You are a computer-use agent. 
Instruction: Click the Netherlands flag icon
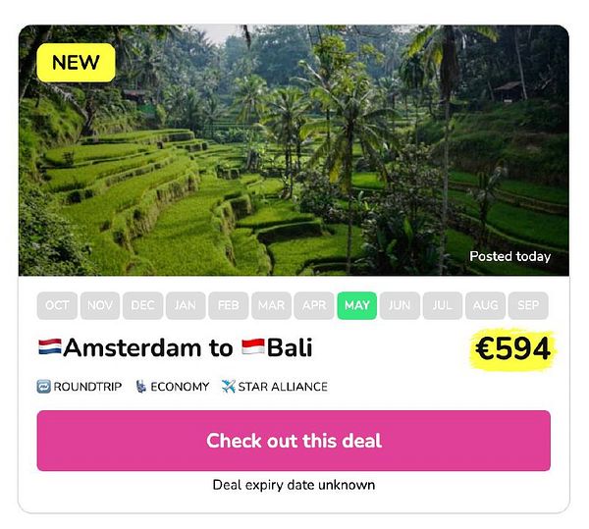point(50,346)
